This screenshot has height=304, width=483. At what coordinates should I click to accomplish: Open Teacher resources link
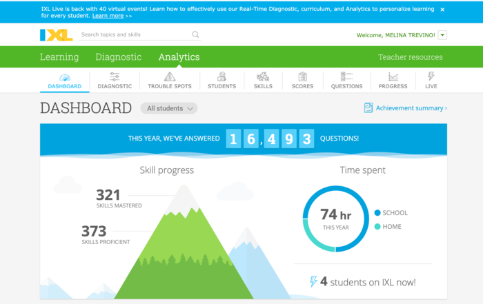pyautogui.click(x=410, y=57)
